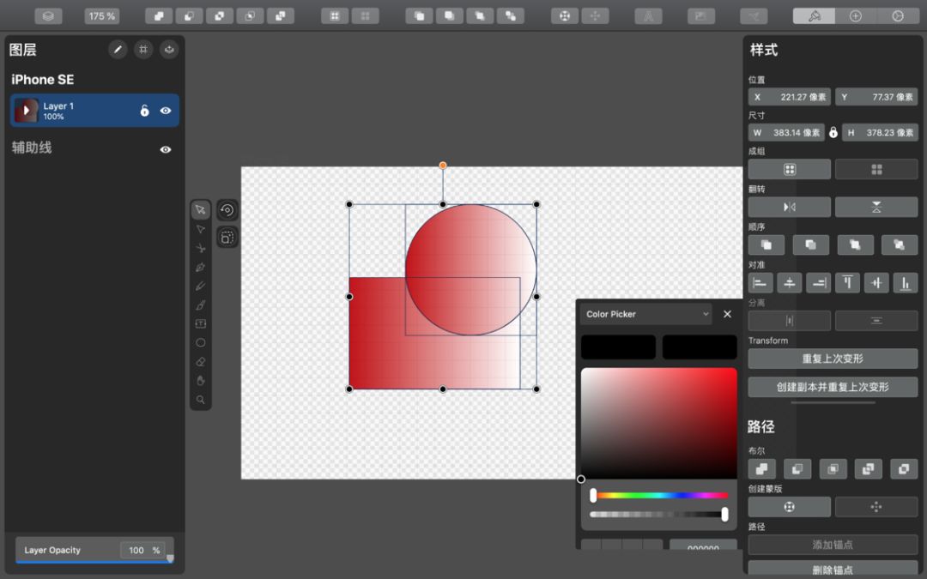Screen dimensions: 927x579
Task: Expand Layer 1 with its disclosure arrow
Action: [x=26, y=111]
